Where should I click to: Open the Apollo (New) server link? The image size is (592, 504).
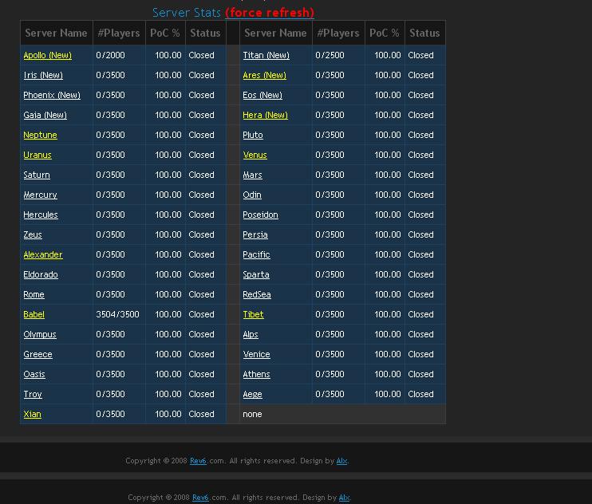tap(47, 55)
